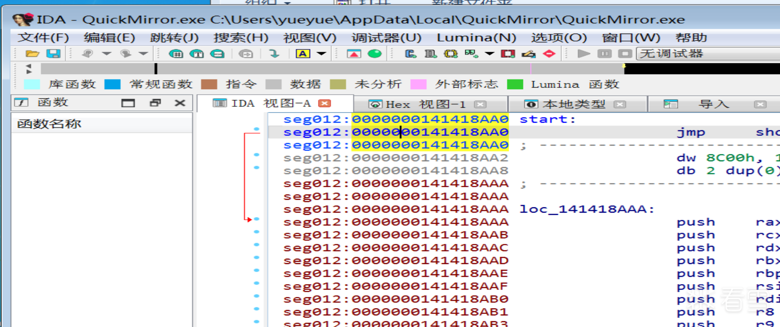Viewport: 780px width, 327px height.
Task: Open the 帮助 menu
Action: pos(691,38)
